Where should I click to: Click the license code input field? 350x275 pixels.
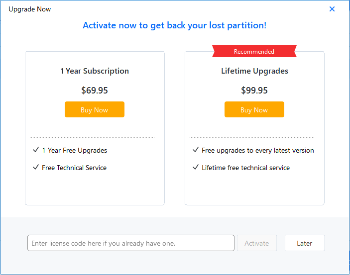(130, 243)
